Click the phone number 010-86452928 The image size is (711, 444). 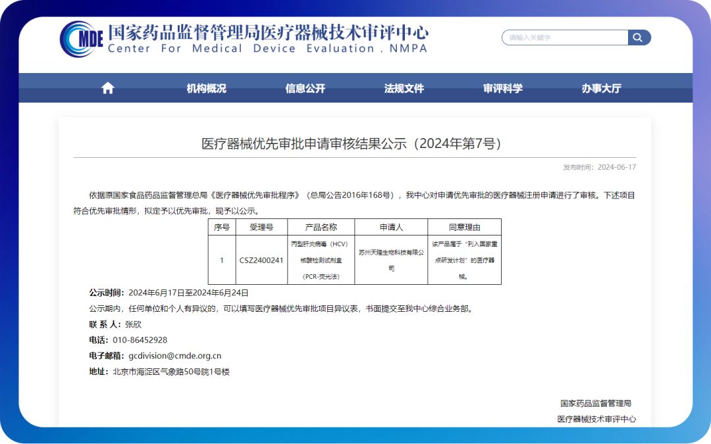(140, 340)
